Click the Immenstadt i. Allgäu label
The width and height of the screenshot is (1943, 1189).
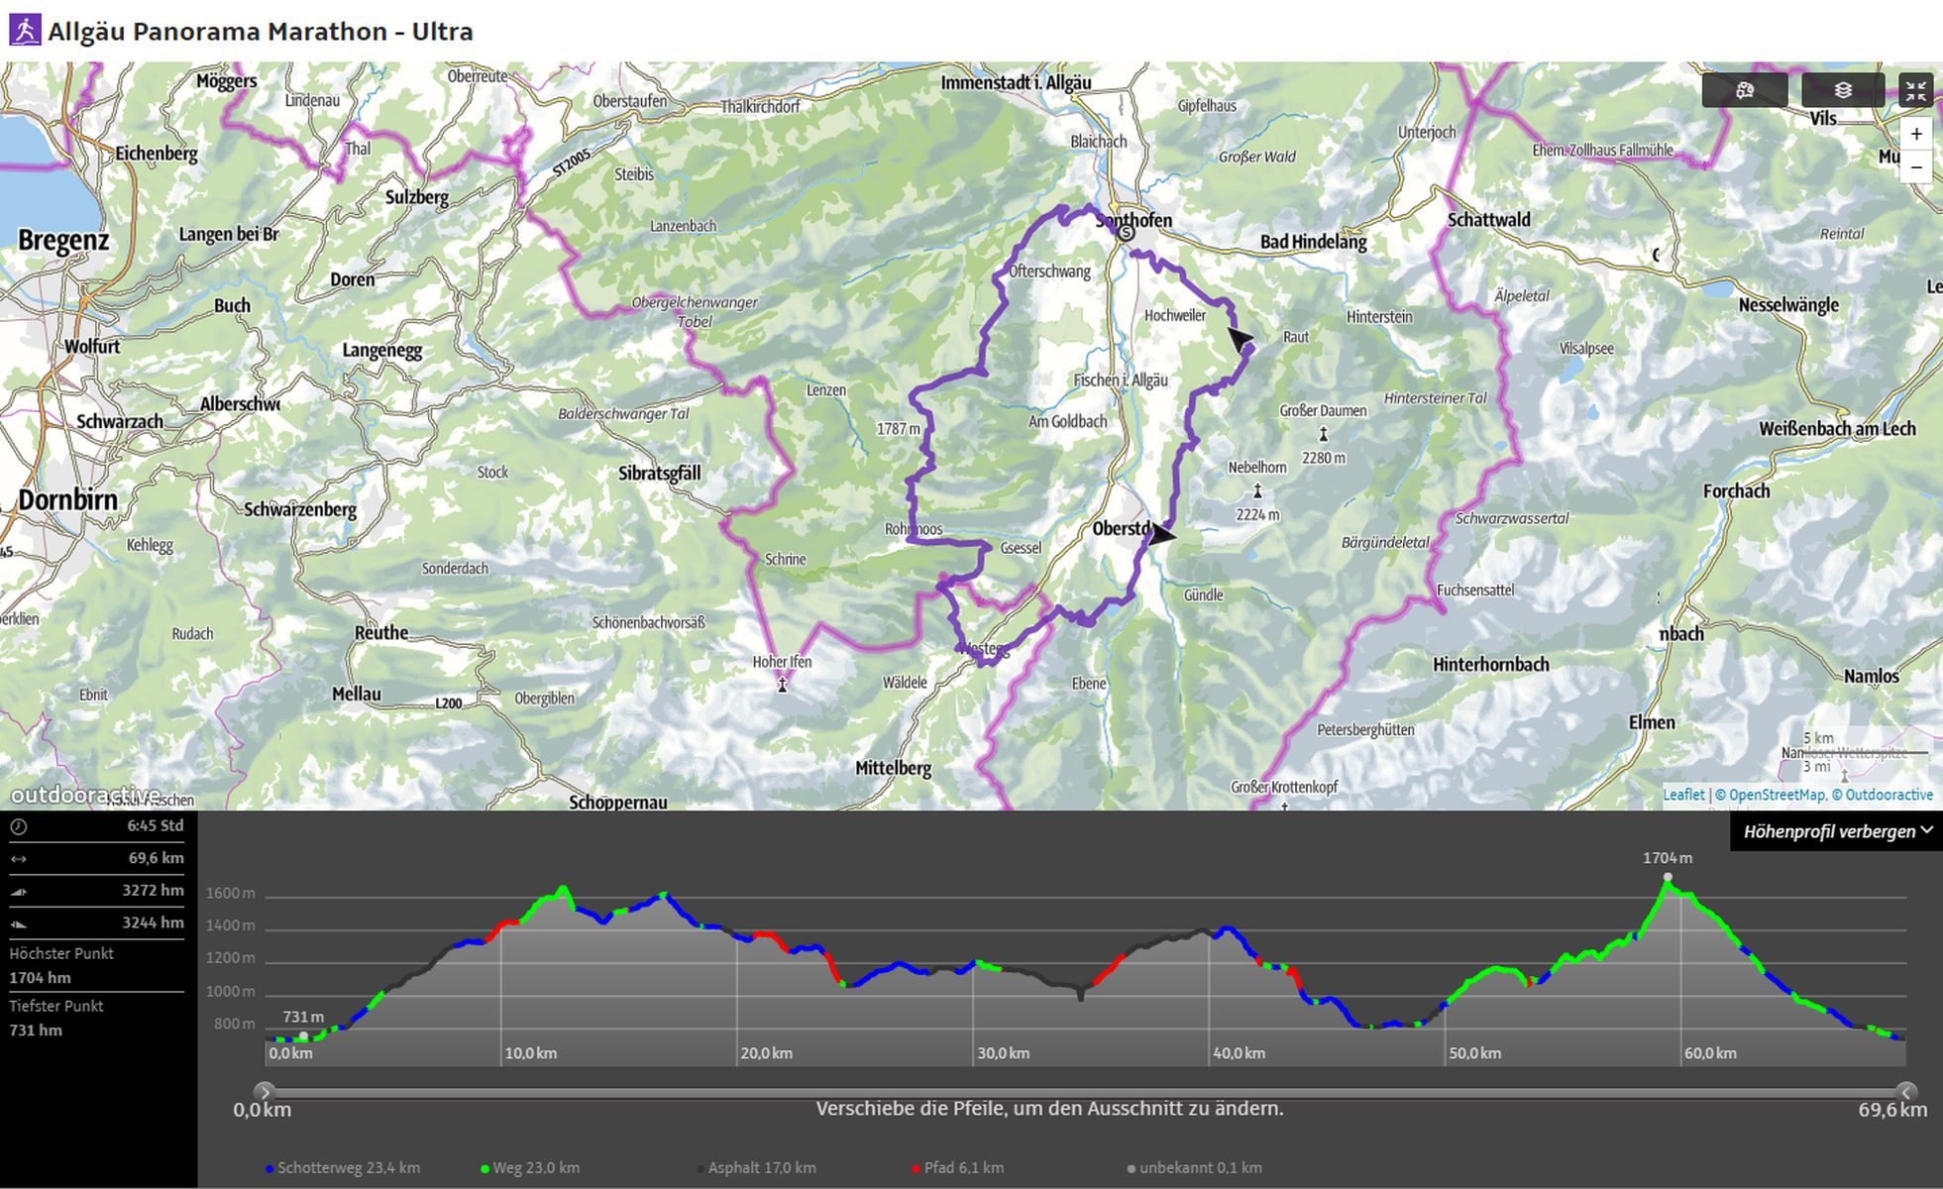point(1016,82)
